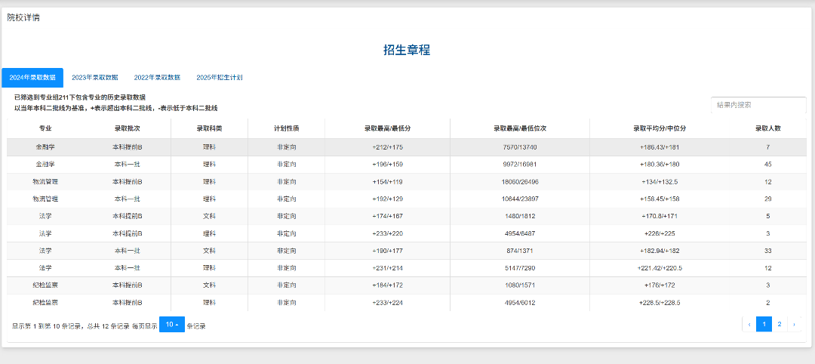Select the 874/1371 rank cell
The height and width of the screenshot is (364, 815).
click(x=520, y=251)
